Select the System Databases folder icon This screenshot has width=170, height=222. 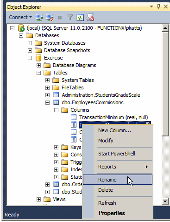(x=38, y=43)
